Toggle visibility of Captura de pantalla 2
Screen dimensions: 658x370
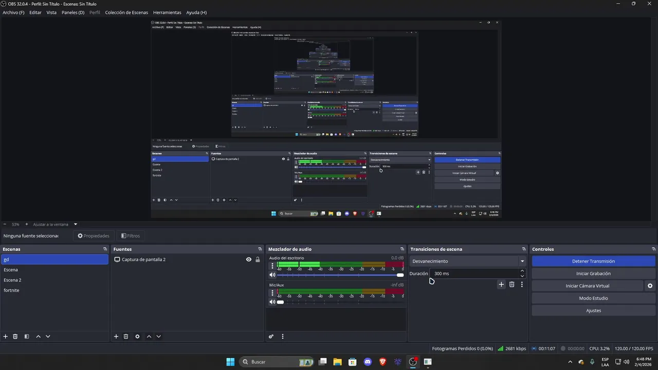click(249, 260)
